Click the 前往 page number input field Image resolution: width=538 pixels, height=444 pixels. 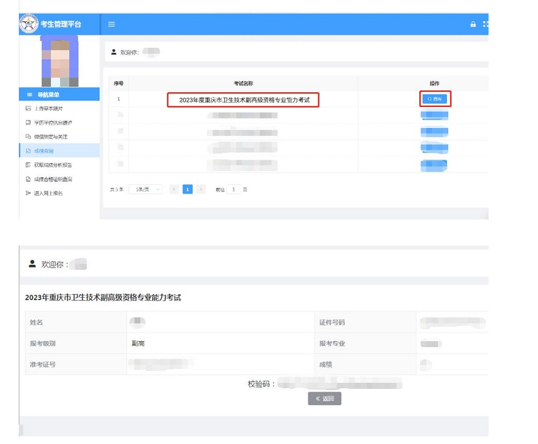233,190
